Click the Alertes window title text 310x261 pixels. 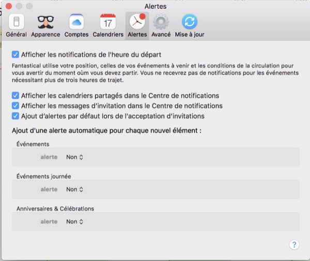coord(155,6)
